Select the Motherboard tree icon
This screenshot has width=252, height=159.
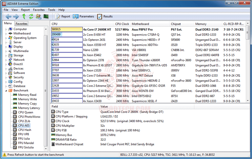[10, 33]
